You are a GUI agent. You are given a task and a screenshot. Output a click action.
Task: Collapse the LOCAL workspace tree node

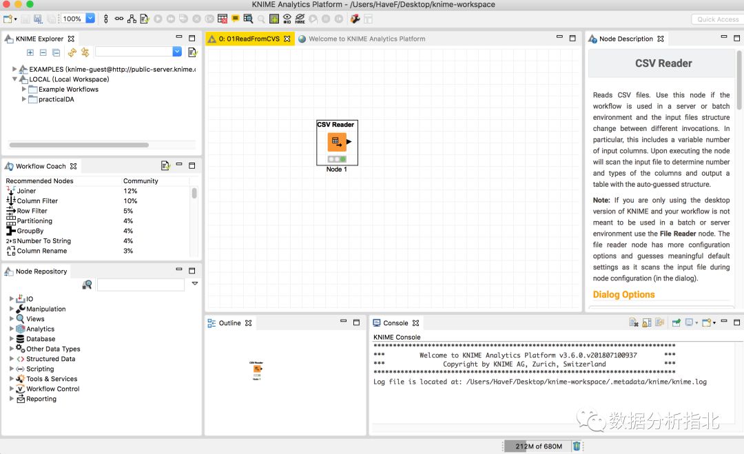[x=14, y=79]
